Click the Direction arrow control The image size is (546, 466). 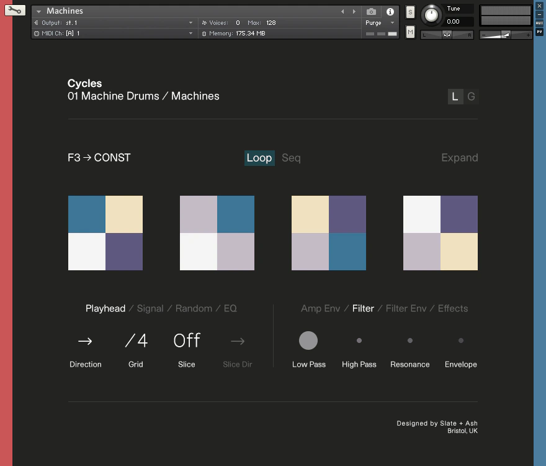pyautogui.click(x=85, y=340)
